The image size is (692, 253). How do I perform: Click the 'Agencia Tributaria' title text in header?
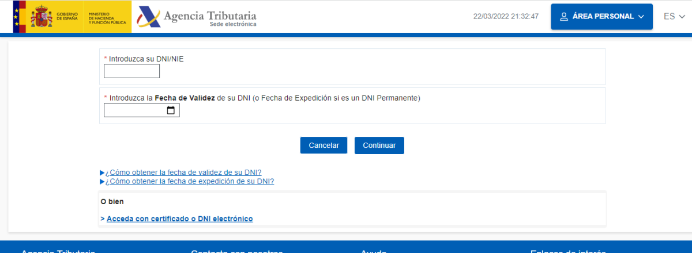[210, 14]
